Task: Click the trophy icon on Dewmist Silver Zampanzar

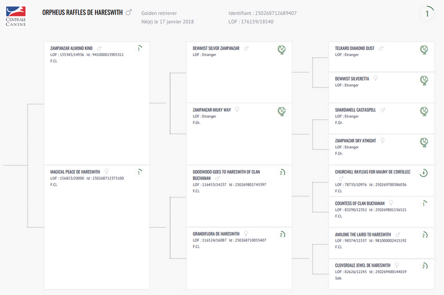Action: pyautogui.click(x=282, y=50)
